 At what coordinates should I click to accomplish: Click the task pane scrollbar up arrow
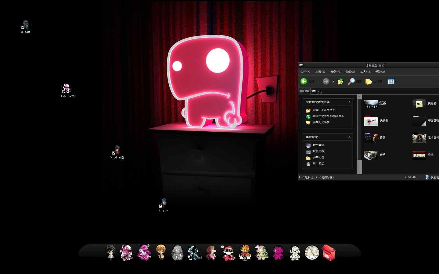pos(359,97)
